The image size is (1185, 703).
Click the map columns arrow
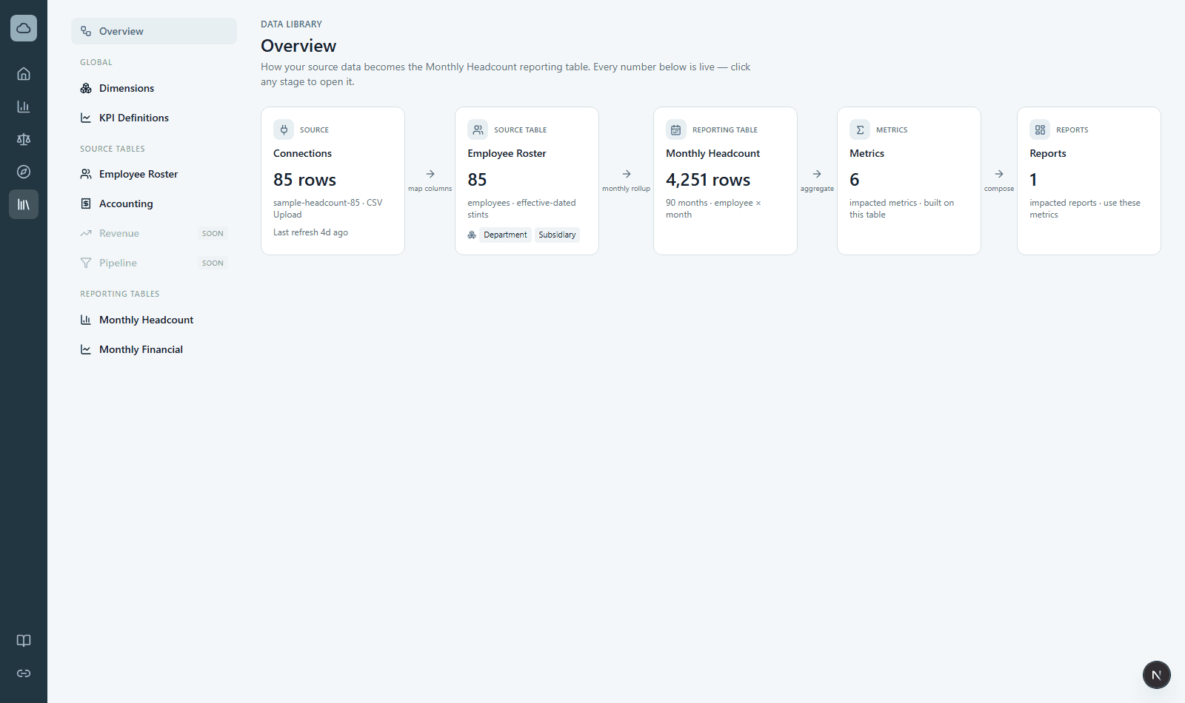pyautogui.click(x=430, y=174)
